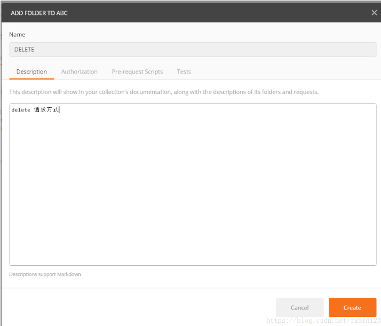Click the 'Descriptions support Markdown' note
This screenshot has height=326, width=381.
click(45, 274)
